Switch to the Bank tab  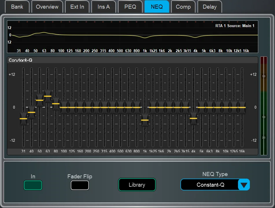click(17, 7)
